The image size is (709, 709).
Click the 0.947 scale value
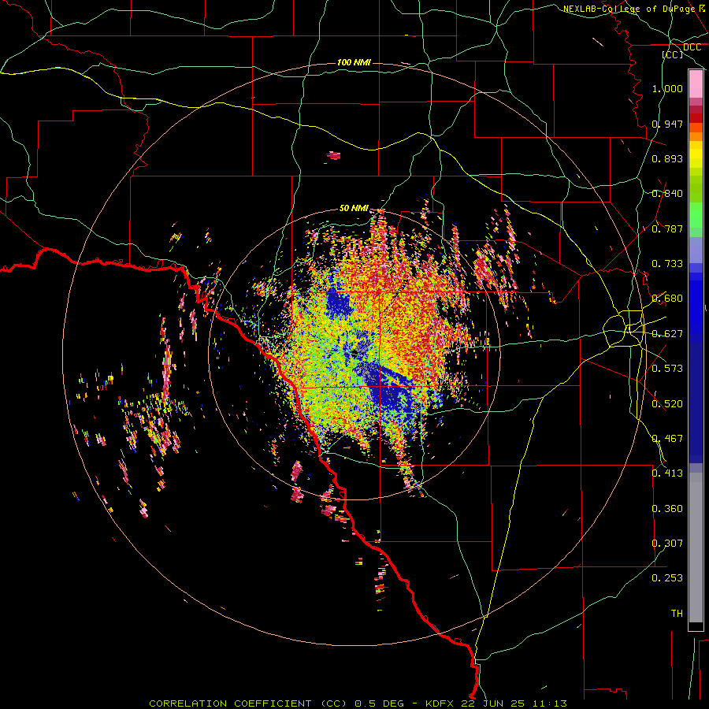(667, 124)
